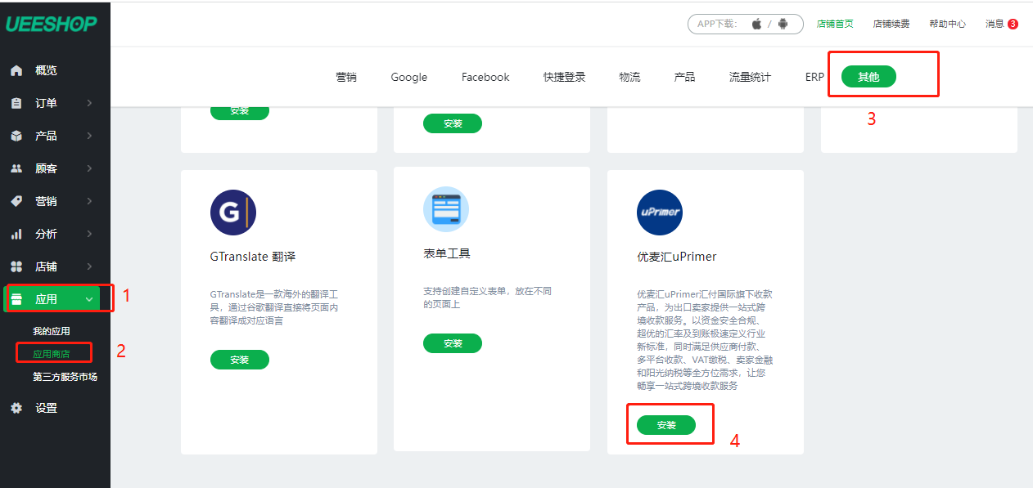Switch to the 产品 category tab
Viewport: 1033px width, 488px height.
tap(684, 77)
